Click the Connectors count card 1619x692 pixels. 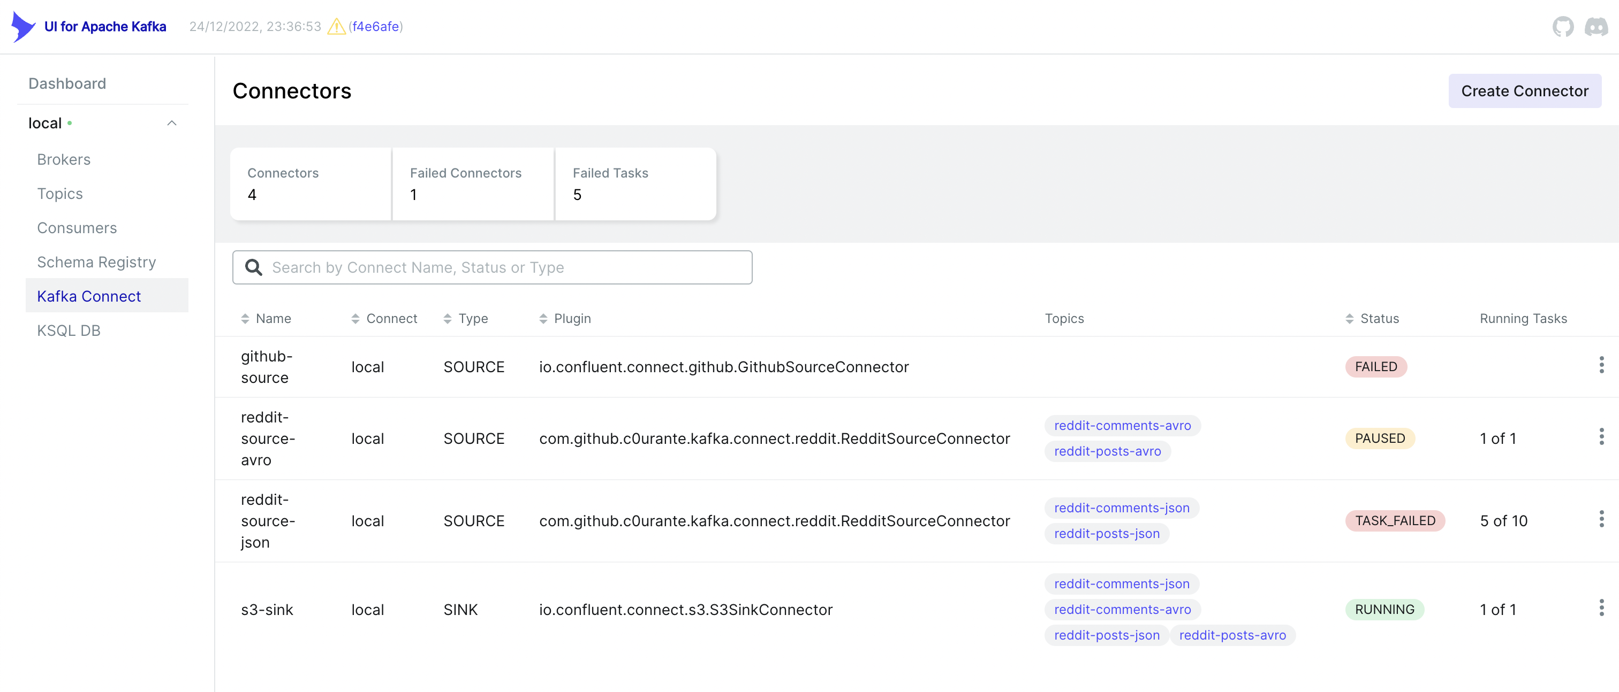tap(311, 184)
